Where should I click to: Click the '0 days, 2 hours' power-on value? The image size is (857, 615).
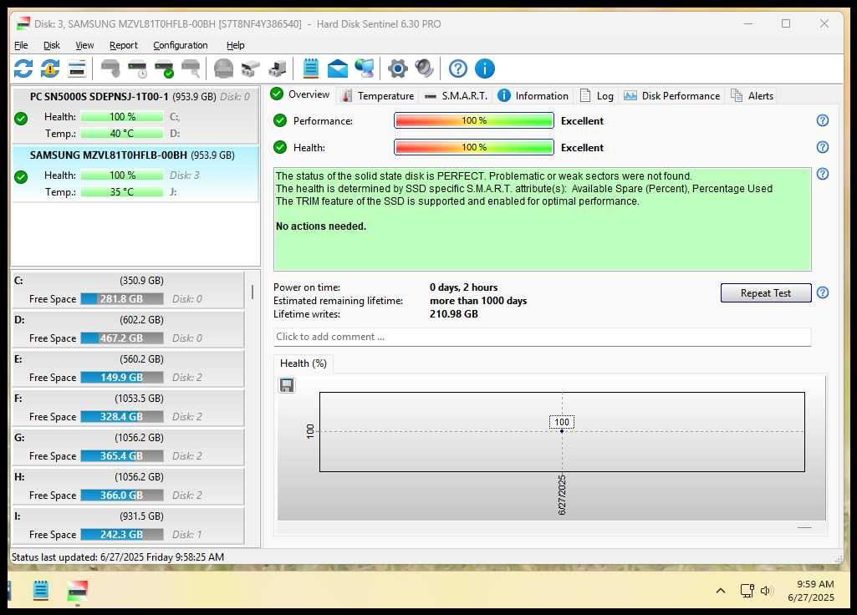pos(463,287)
